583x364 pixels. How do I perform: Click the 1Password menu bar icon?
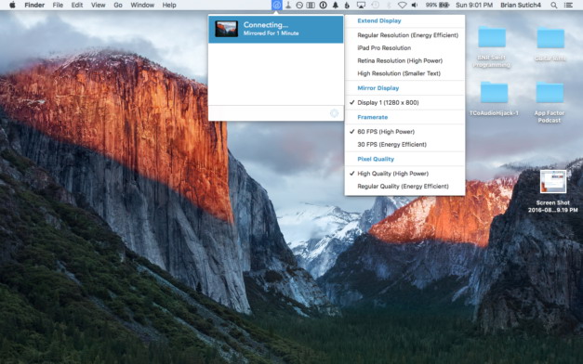323,6
